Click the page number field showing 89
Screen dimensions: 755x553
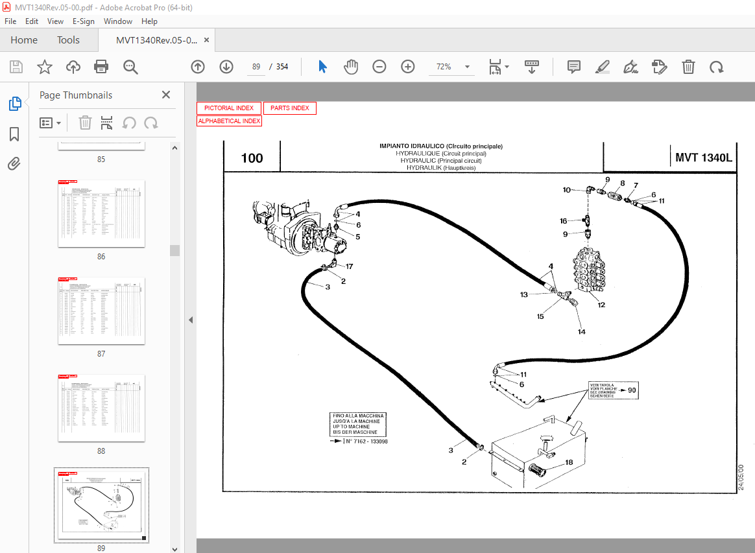coord(256,67)
